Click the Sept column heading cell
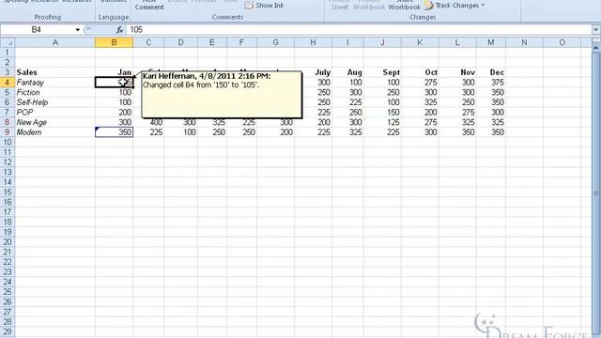 (382, 72)
